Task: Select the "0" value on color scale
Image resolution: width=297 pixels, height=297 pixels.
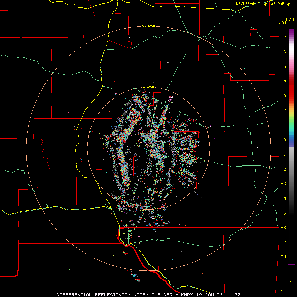Action: tap(285, 140)
